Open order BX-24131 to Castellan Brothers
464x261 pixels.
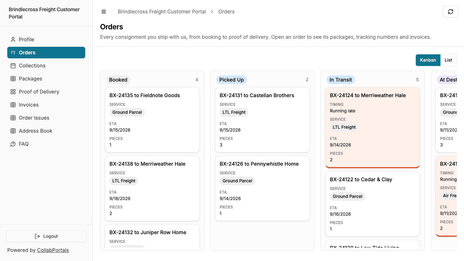[262, 120]
